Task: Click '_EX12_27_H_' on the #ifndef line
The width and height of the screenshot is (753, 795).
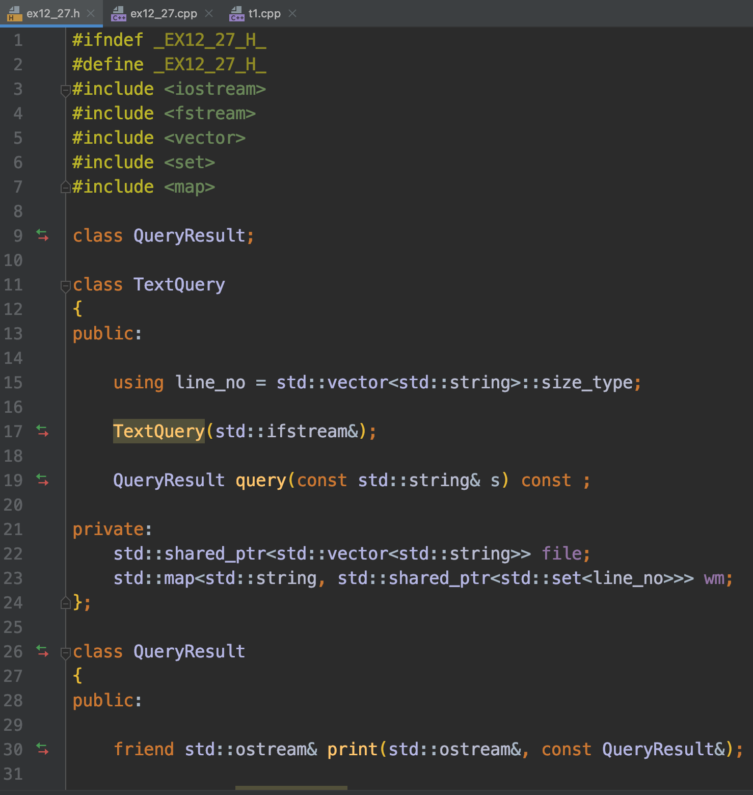Action: 210,40
